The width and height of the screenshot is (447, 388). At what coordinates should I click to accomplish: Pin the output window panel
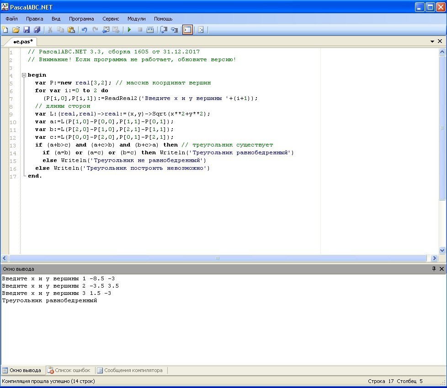point(434,269)
